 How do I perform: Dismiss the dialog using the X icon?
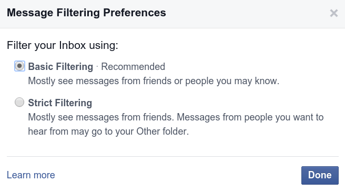(334, 13)
